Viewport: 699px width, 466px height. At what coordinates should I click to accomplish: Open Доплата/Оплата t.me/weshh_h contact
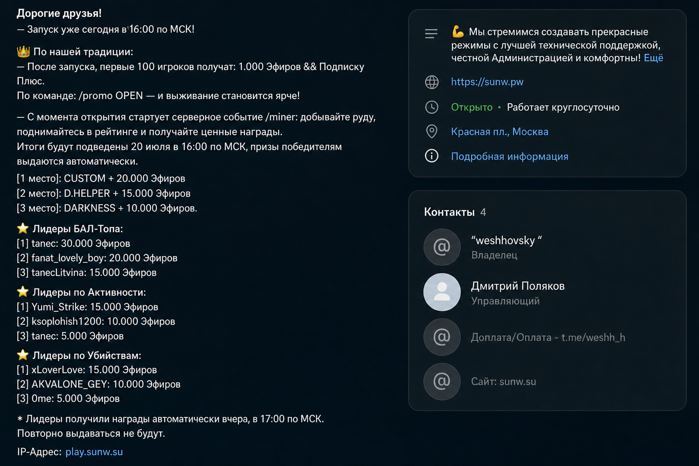[547, 337]
